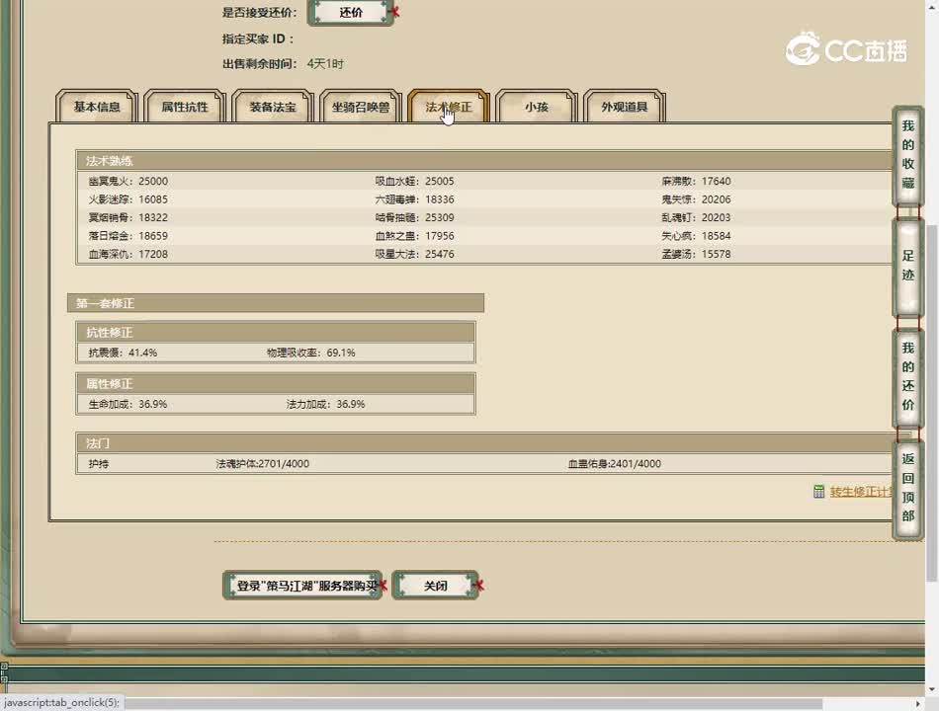This screenshot has height=711, width=939.
Task: Click the 生命加成: 36.9% value
Action: [128, 404]
